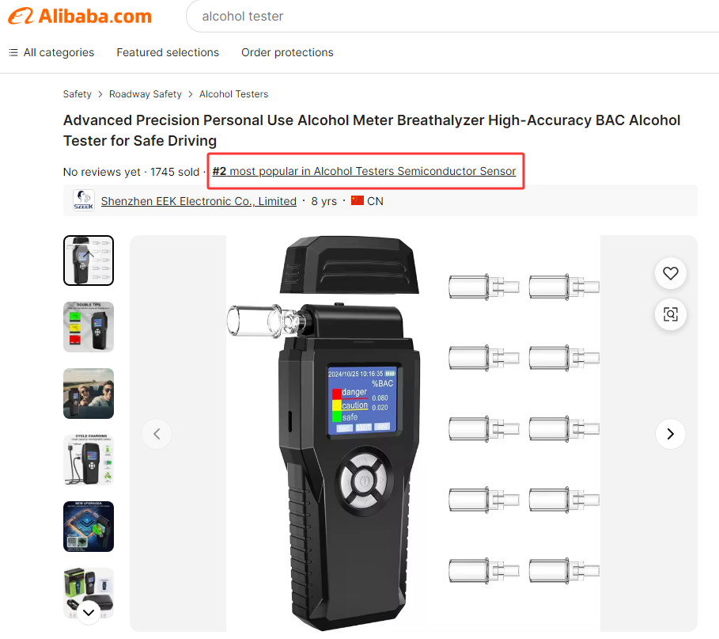Select the DOUBLE TIPS thumbnail image
This screenshot has height=639, width=719.
point(89,327)
